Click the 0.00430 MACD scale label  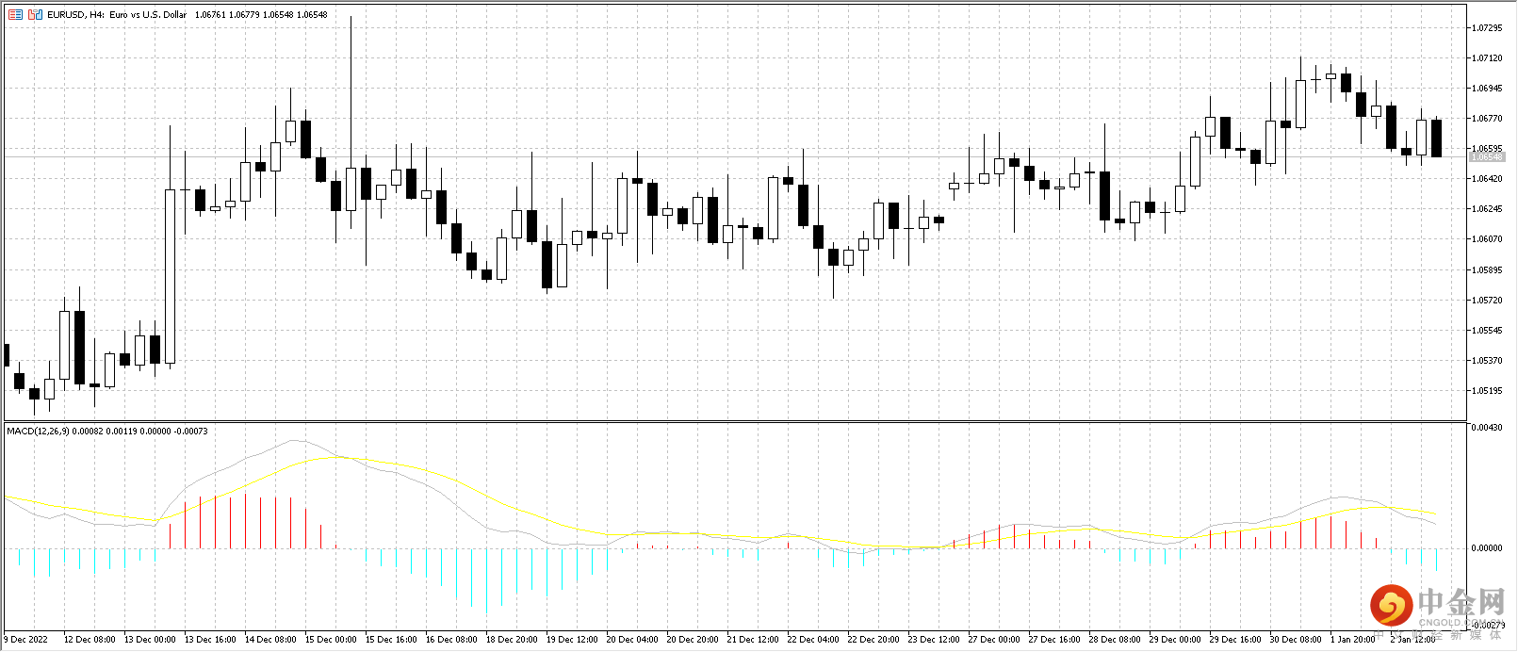(1487, 428)
